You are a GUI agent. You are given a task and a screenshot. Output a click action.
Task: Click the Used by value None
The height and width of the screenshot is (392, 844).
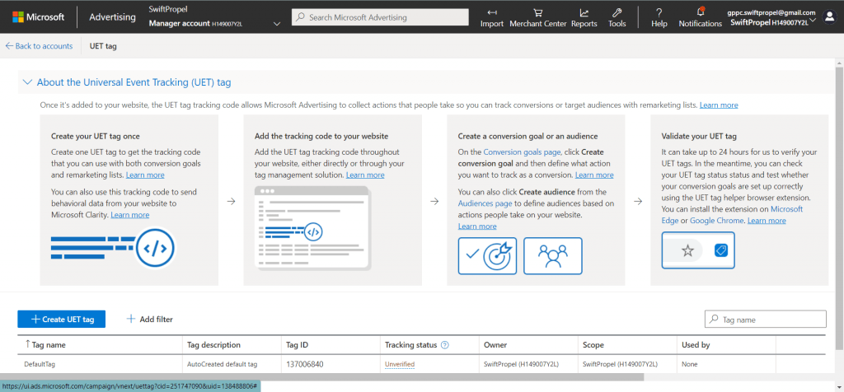[690, 364]
